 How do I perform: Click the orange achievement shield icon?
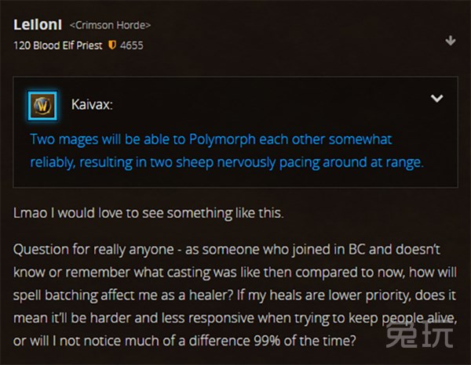tap(112, 45)
